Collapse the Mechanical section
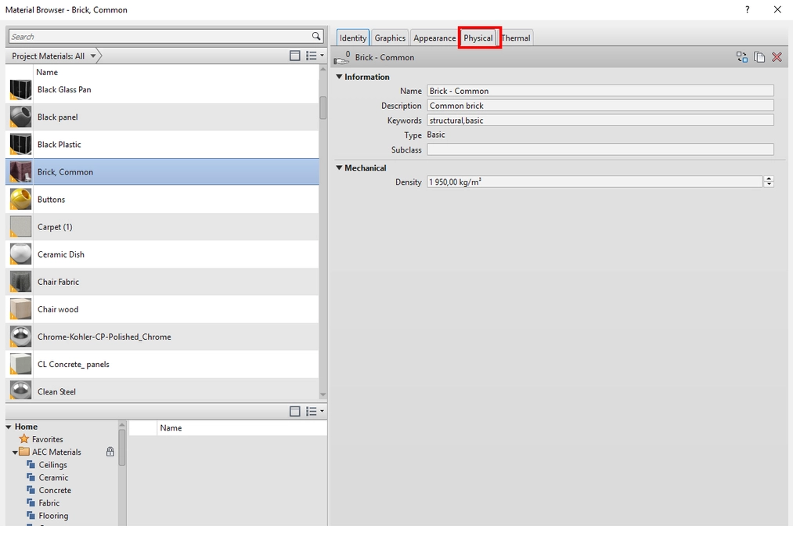 click(339, 168)
